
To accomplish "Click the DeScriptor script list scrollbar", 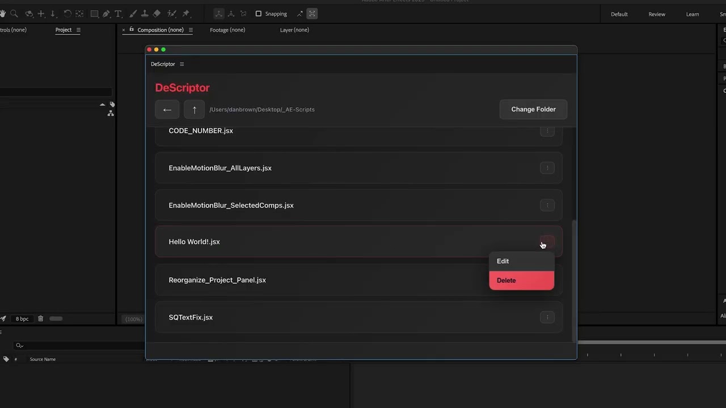I will point(574,280).
